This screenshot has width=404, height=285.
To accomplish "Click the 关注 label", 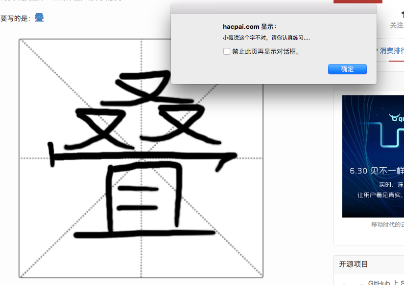I will click(397, 25).
